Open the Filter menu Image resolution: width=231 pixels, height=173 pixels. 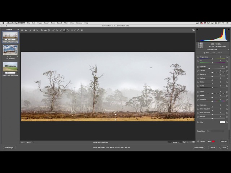tap(66, 23)
